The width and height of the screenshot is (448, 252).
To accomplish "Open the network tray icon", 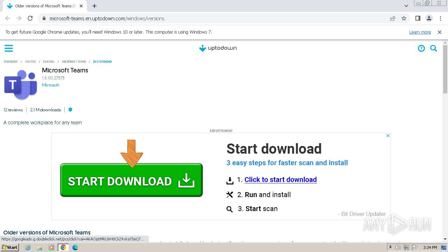I will coord(406,247).
